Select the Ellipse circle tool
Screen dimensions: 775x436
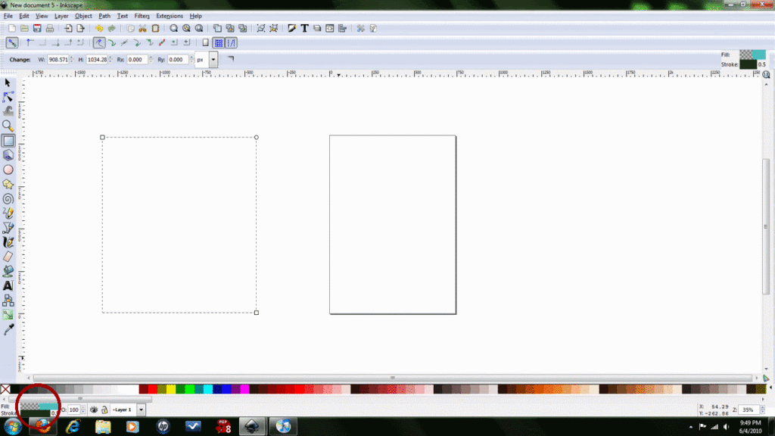[x=8, y=170]
